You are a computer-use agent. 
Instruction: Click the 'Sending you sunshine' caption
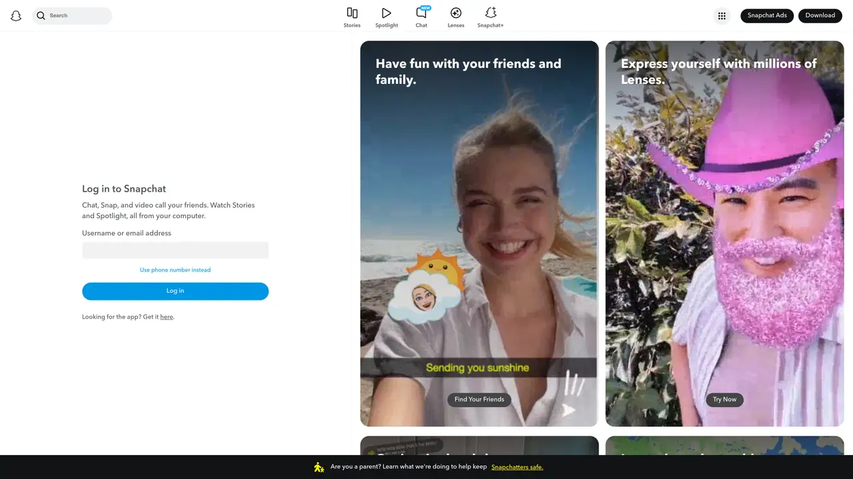click(x=477, y=367)
